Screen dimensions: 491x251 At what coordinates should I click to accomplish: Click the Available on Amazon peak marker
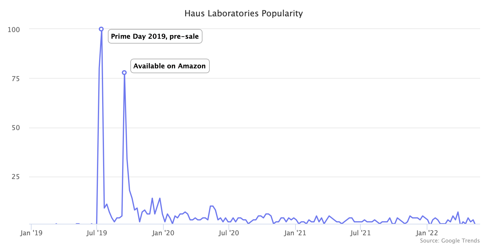point(124,73)
